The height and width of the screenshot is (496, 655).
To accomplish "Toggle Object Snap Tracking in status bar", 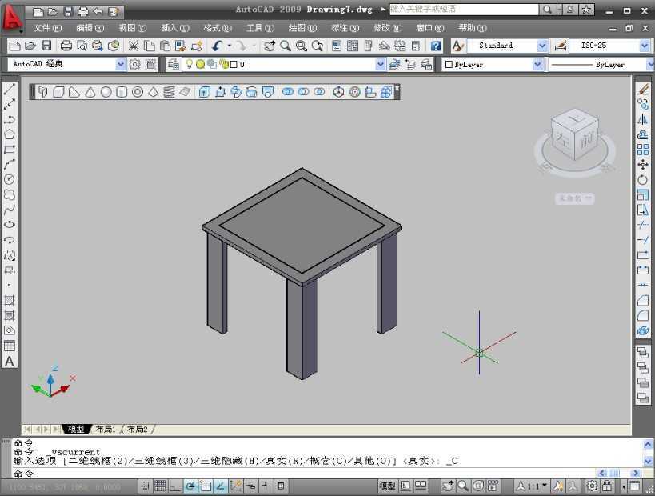I will click(221, 486).
